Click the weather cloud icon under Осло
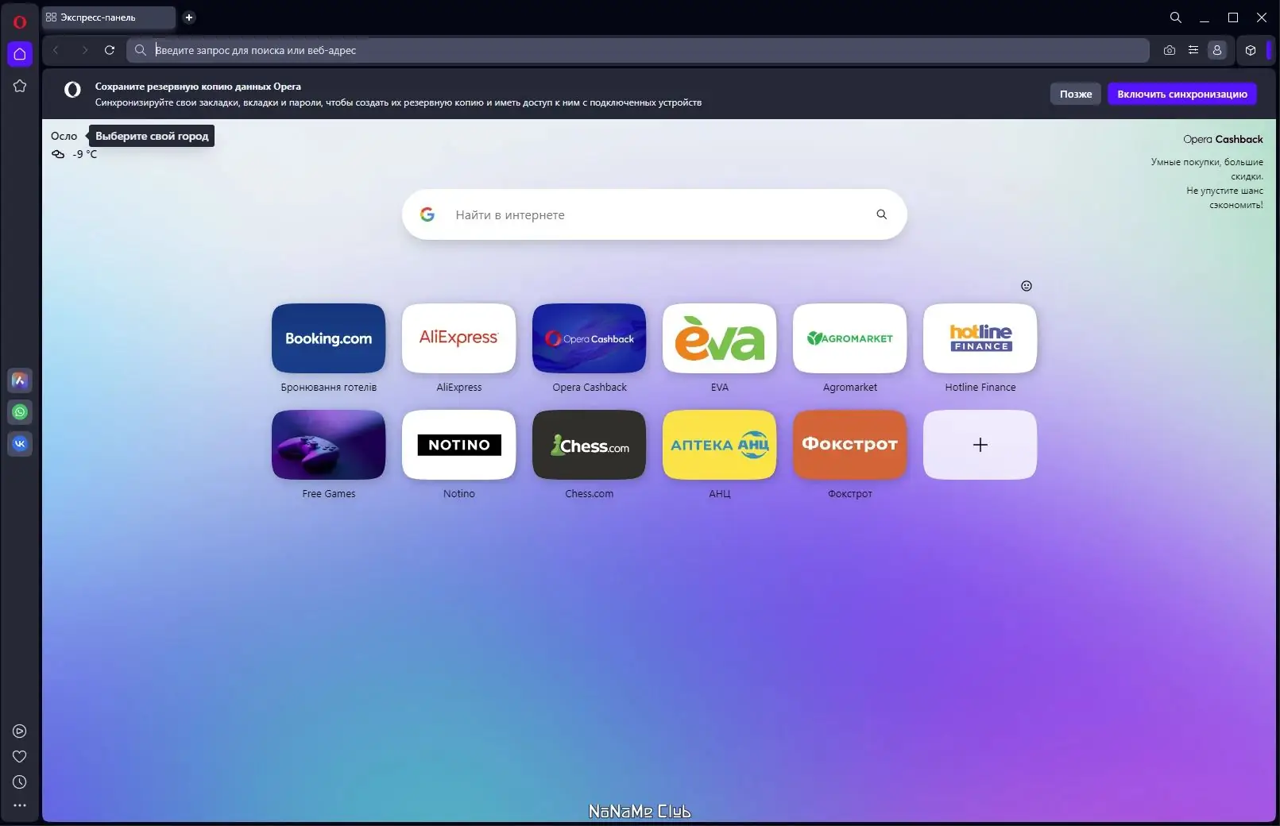 [58, 154]
